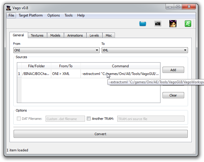Open the terminal console toolbar icon
The height and width of the screenshot is (162, 204).
point(158,24)
